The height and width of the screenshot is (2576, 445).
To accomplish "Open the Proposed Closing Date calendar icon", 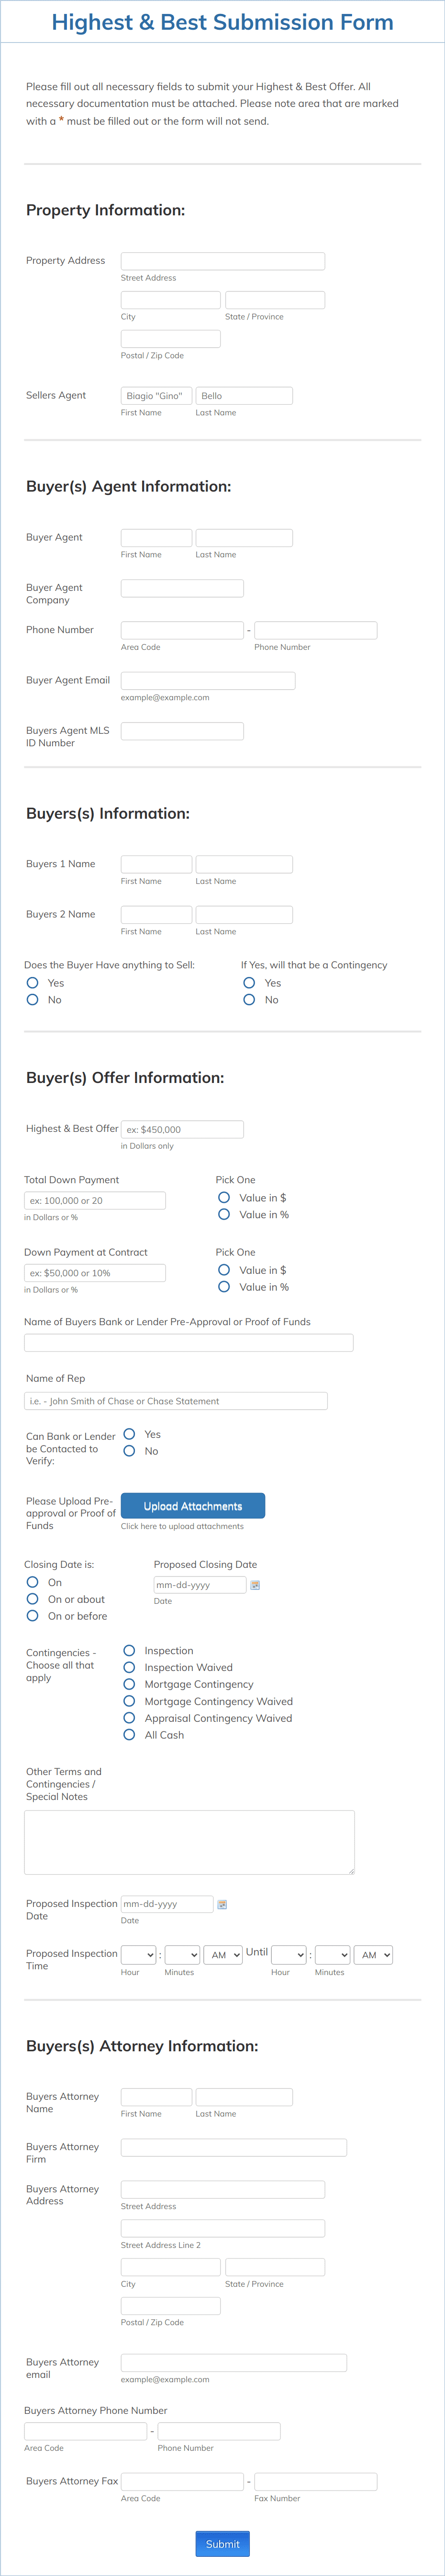I will (x=255, y=1585).
